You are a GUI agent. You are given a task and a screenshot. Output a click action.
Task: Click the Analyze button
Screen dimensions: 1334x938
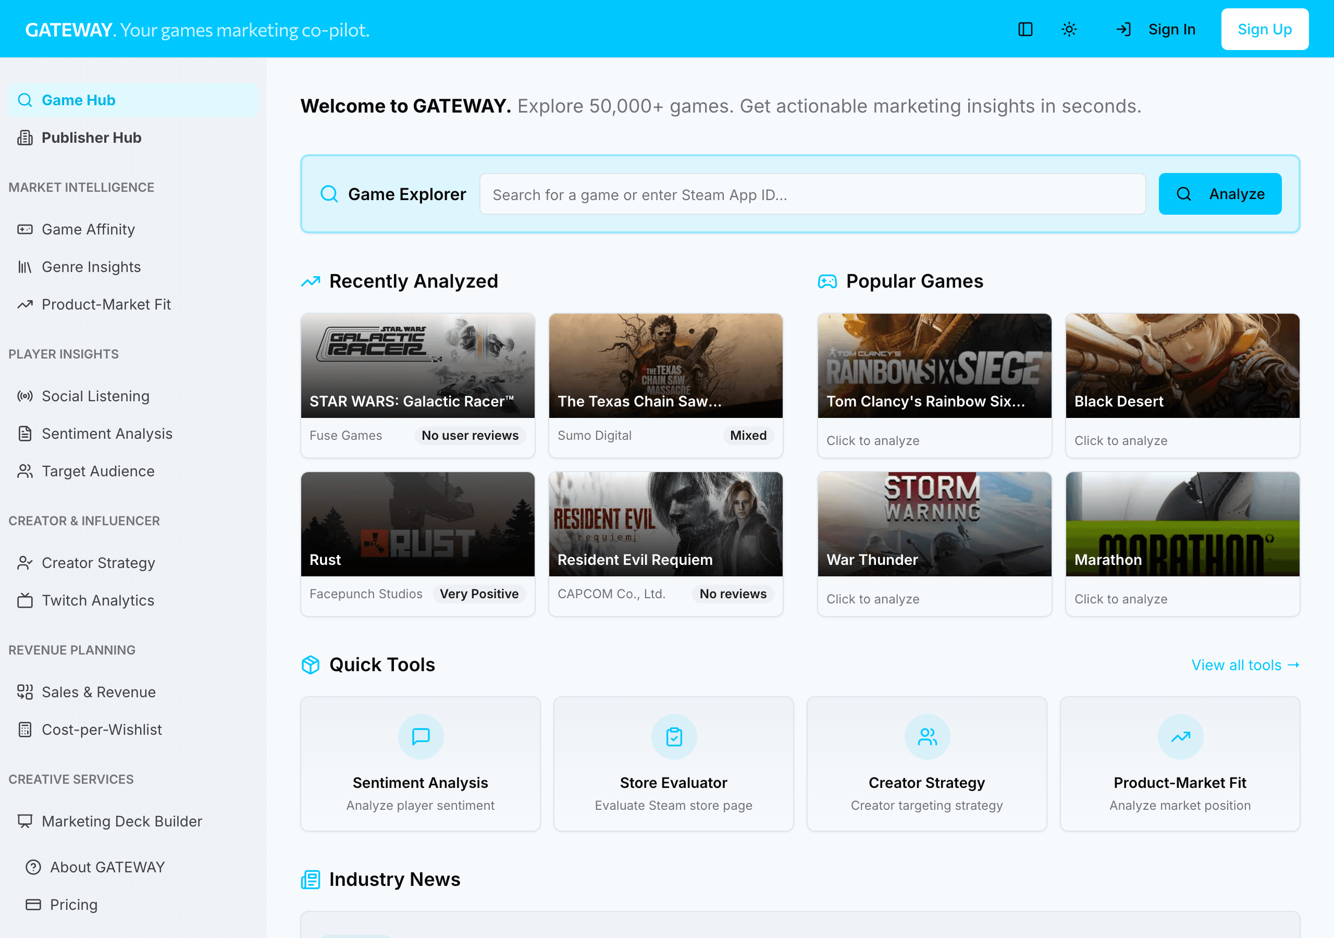coord(1220,193)
